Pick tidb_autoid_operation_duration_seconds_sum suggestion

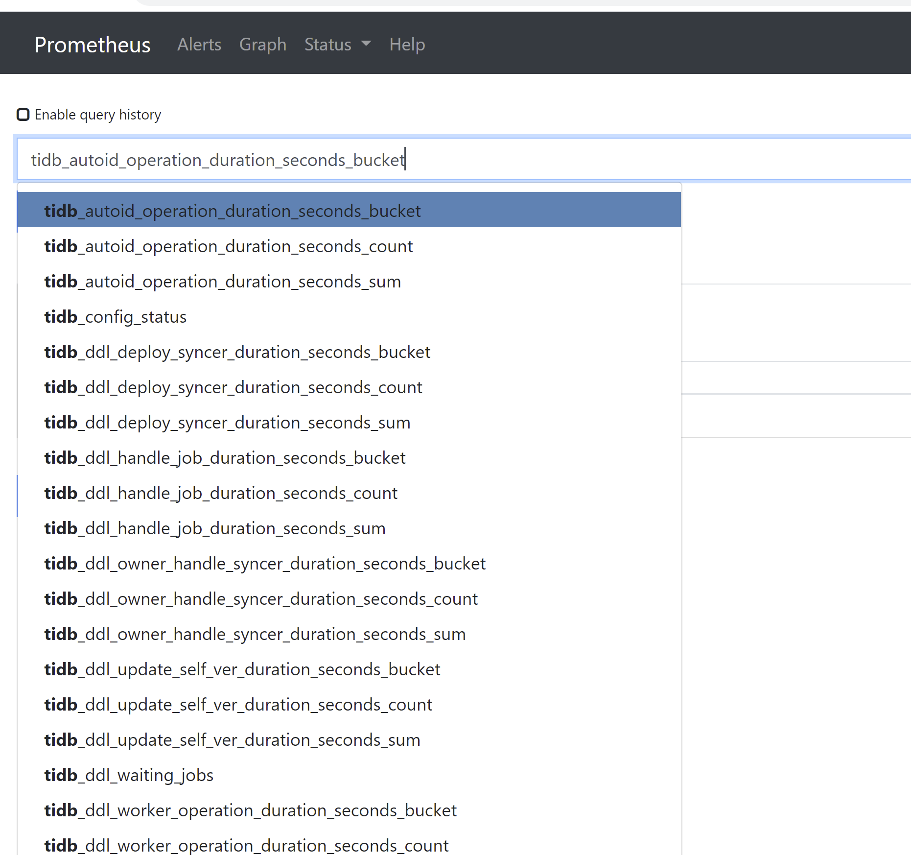point(349,281)
